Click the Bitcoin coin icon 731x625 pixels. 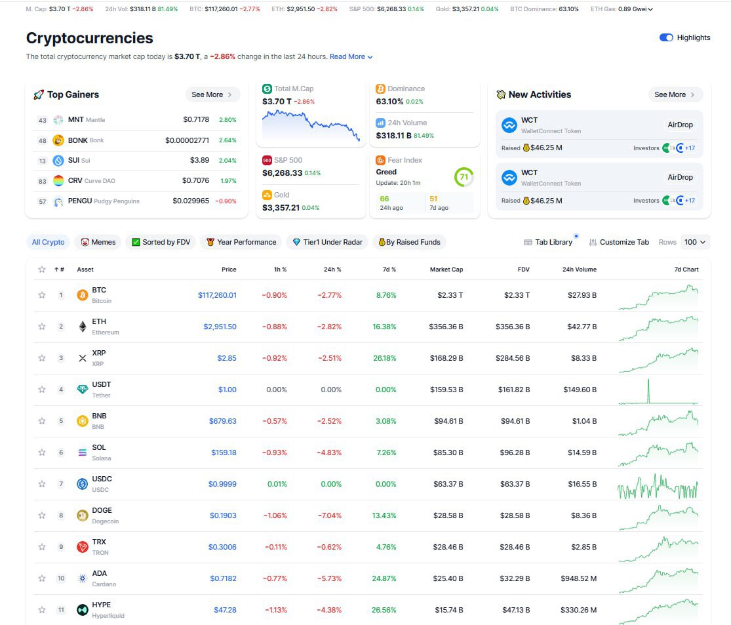click(83, 295)
